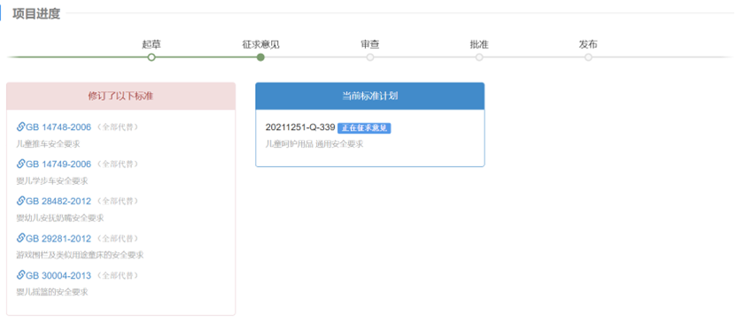The height and width of the screenshot is (322, 736).
Task: Click the 婴幼儿安抚奶嘴安全要求 description text
Action: [60, 218]
